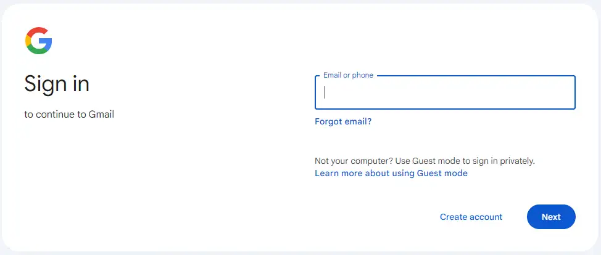Click the word Gmail in the subtitle

pyautogui.click(x=101, y=114)
